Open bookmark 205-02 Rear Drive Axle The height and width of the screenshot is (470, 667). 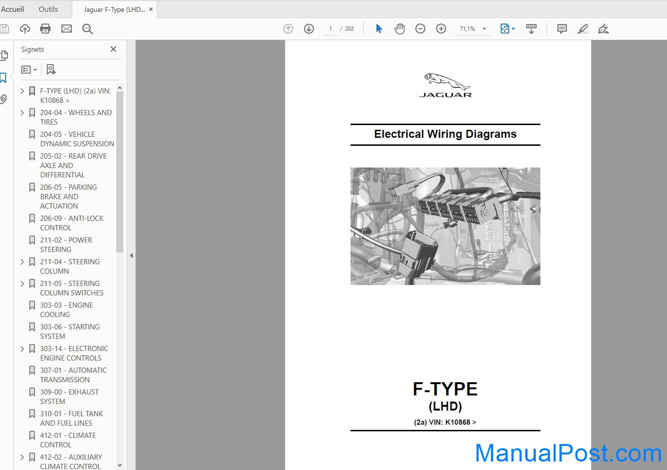click(73, 165)
